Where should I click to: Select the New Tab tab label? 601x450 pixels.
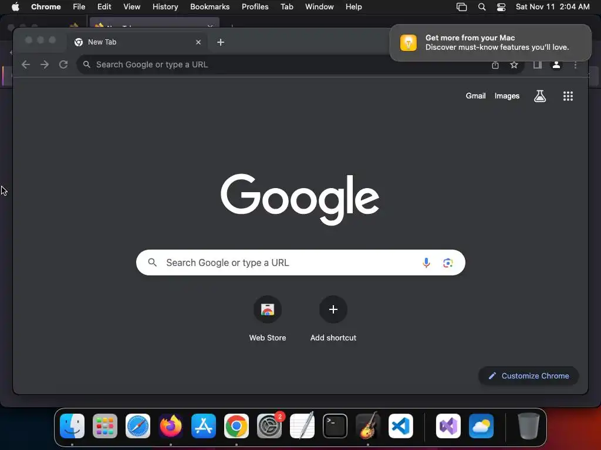pyautogui.click(x=102, y=42)
